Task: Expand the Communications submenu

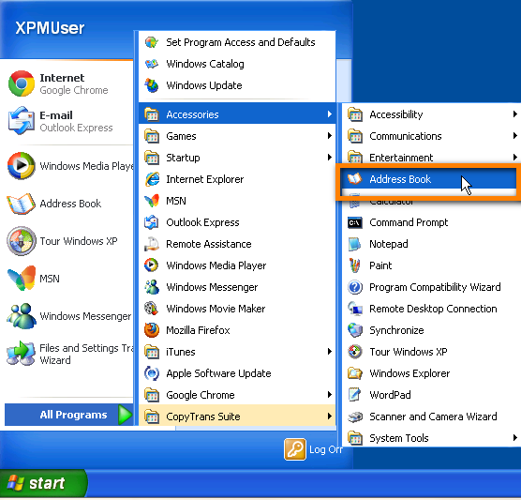Action: [x=431, y=136]
